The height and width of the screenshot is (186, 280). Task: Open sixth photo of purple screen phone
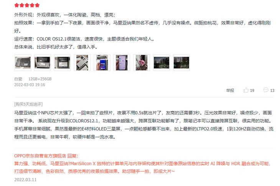[x=122, y=63]
